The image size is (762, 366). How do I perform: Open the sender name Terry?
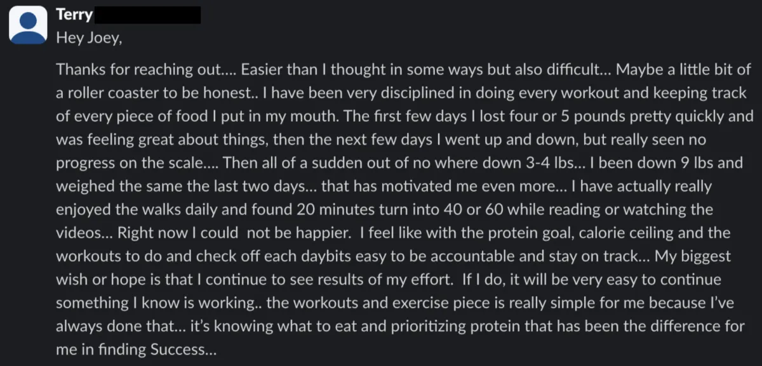point(74,15)
